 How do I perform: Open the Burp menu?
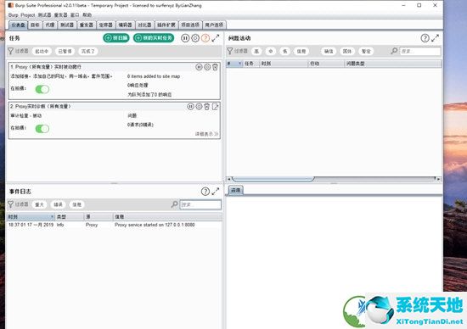point(13,15)
